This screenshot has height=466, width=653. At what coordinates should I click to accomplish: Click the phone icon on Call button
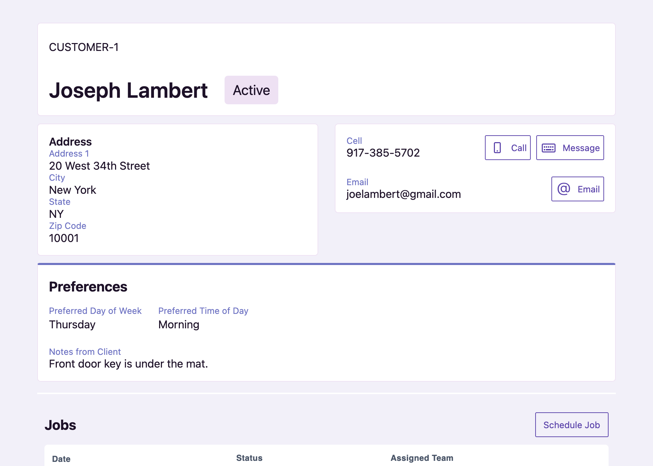(x=497, y=148)
